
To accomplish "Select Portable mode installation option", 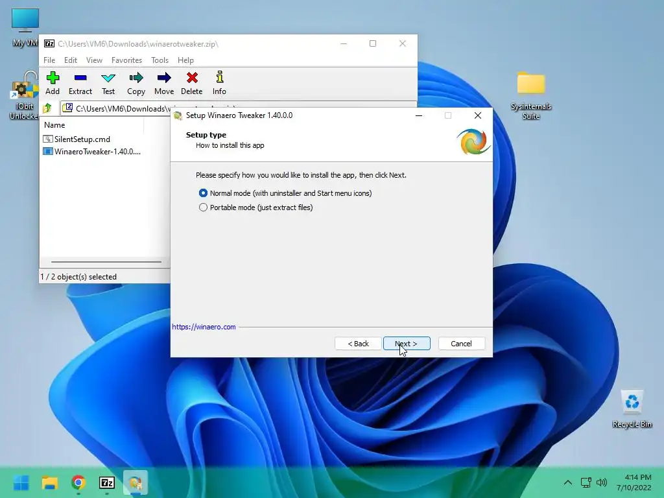I will coord(255,207).
